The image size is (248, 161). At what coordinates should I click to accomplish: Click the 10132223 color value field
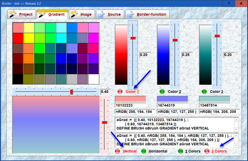click(131, 105)
